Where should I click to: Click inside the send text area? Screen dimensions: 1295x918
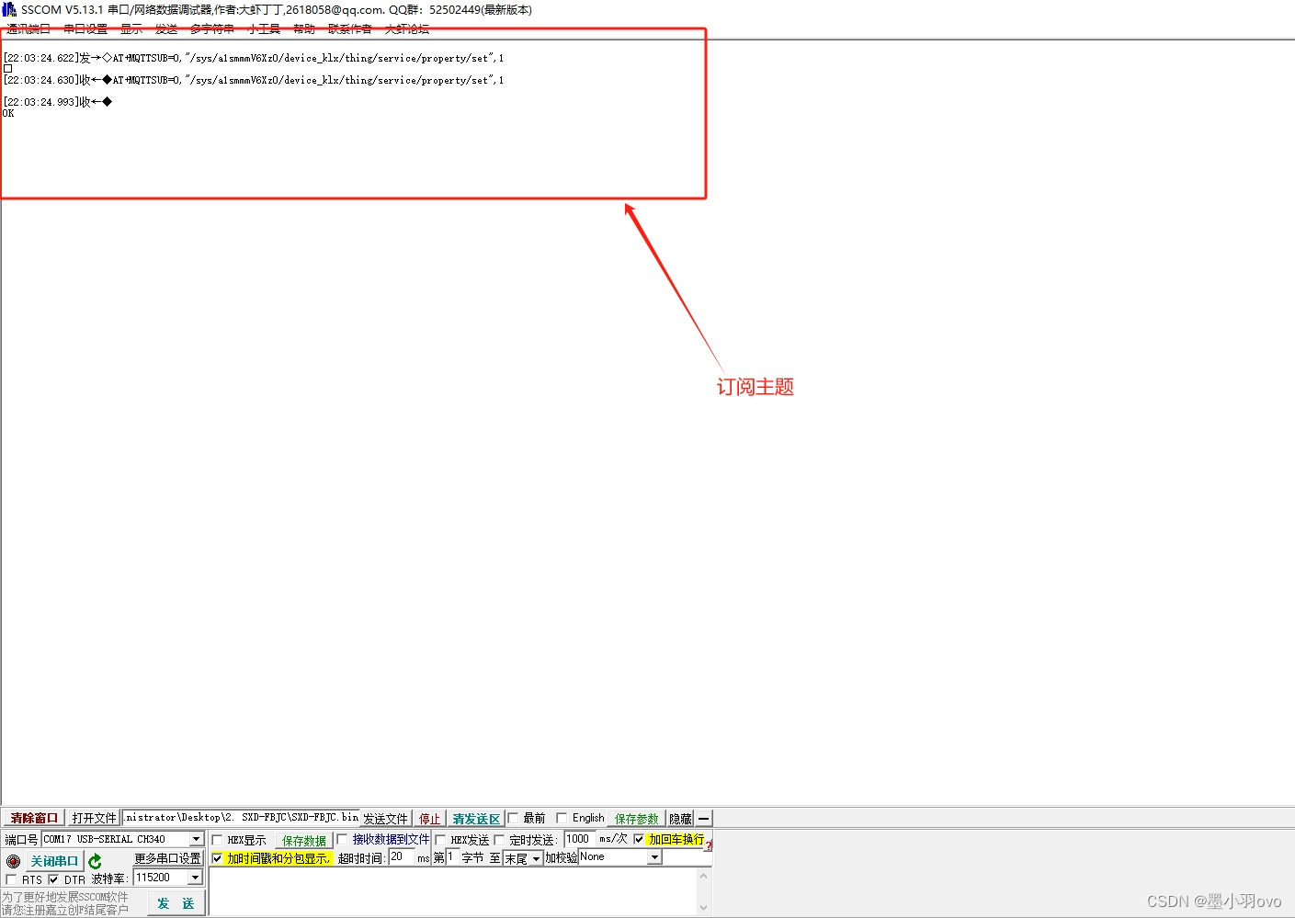pos(452,891)
